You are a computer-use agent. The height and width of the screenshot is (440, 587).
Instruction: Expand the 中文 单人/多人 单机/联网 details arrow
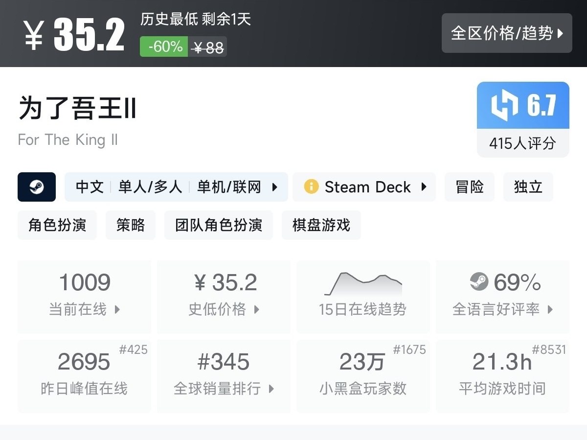275,187
